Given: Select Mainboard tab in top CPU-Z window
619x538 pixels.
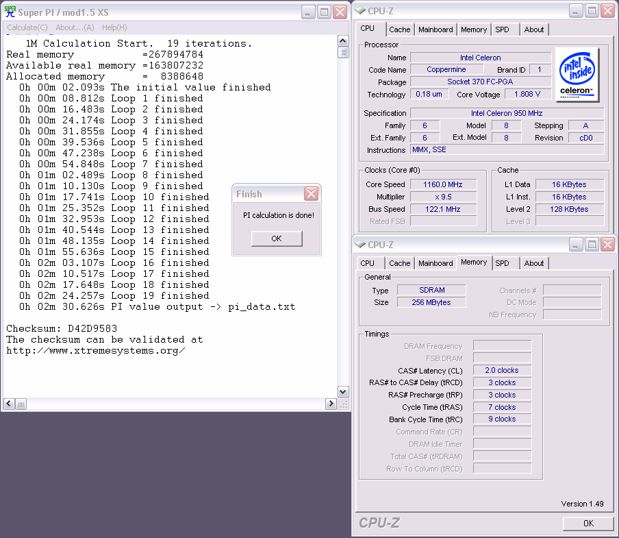Looking at the screenshot, I should tap(435, 29).
